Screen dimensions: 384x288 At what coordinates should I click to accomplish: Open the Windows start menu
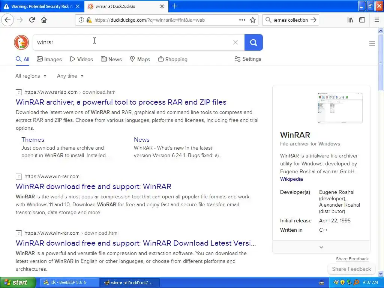(x=18, y=282)
